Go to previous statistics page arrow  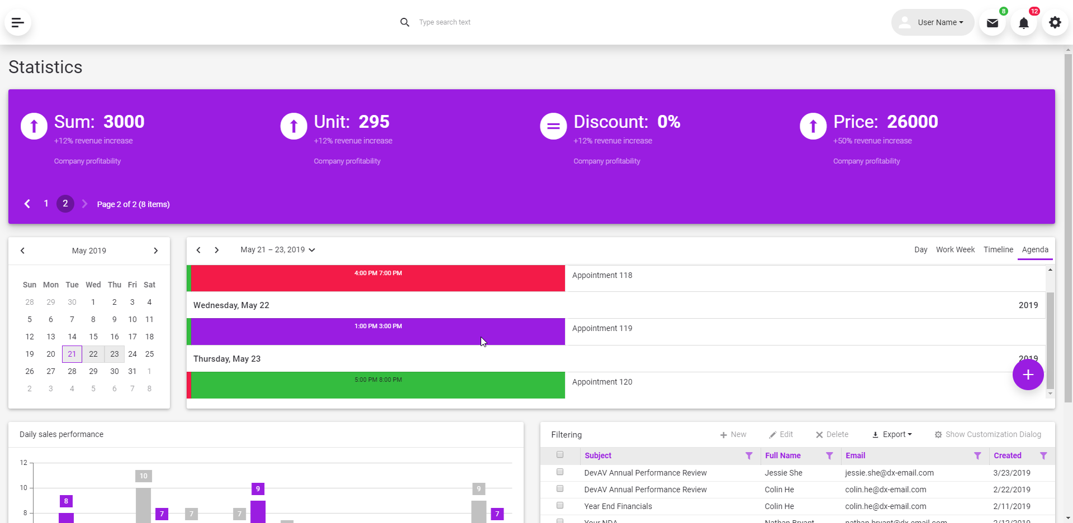tap(27, 204)
